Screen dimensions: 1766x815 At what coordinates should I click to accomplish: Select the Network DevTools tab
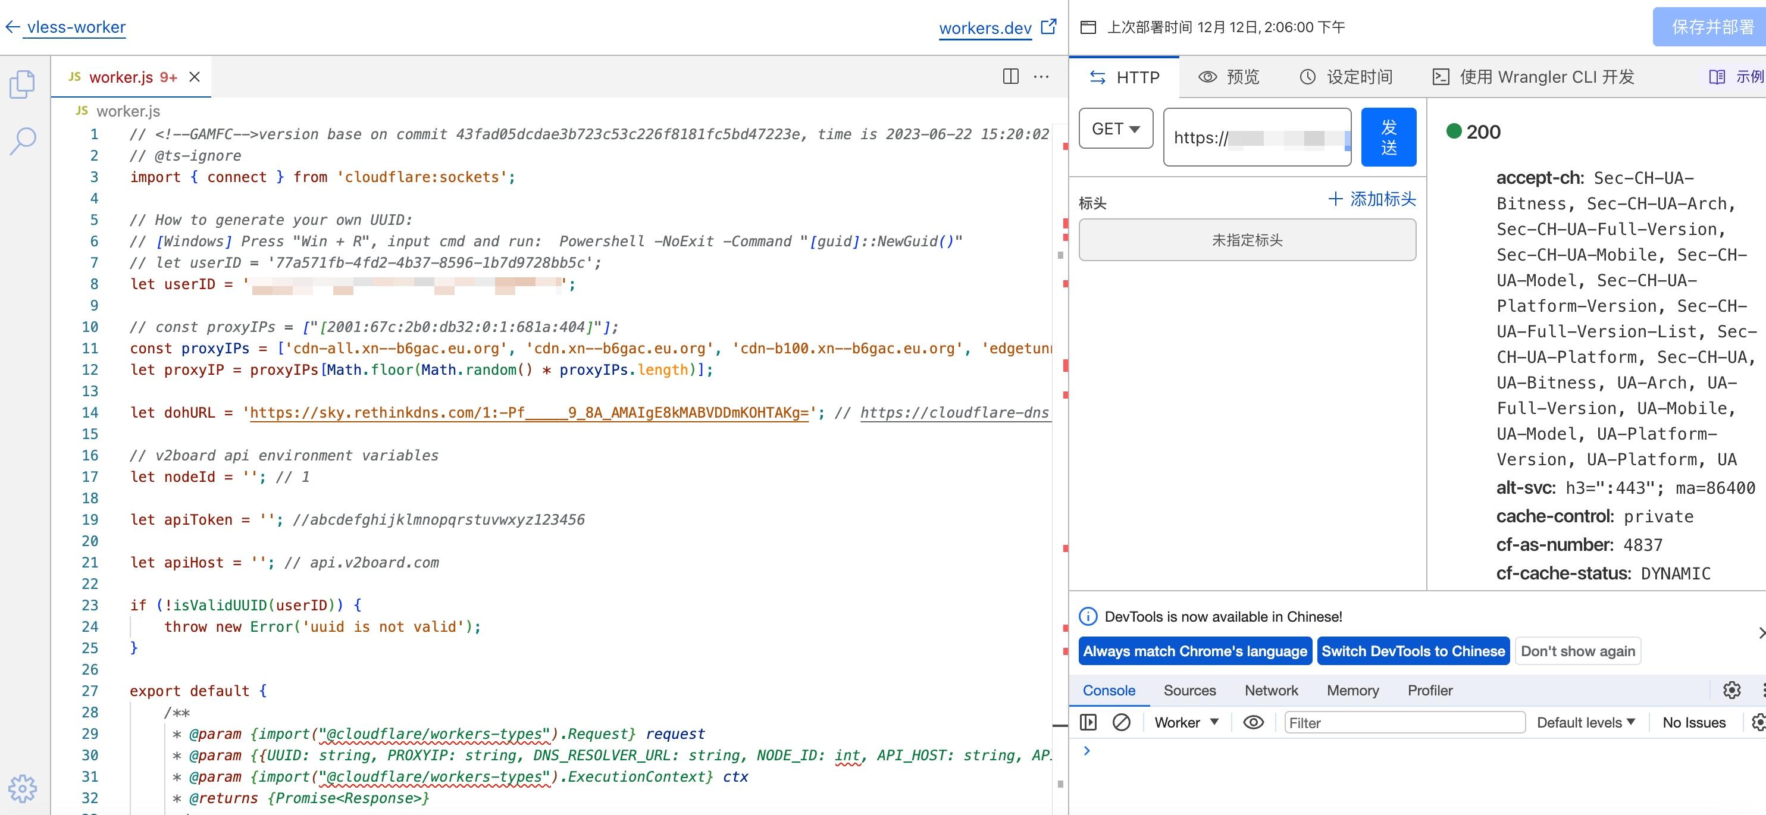1271,690
